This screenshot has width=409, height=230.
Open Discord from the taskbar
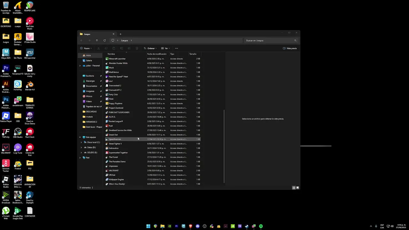pyautogui.click(x=197, y=226)
